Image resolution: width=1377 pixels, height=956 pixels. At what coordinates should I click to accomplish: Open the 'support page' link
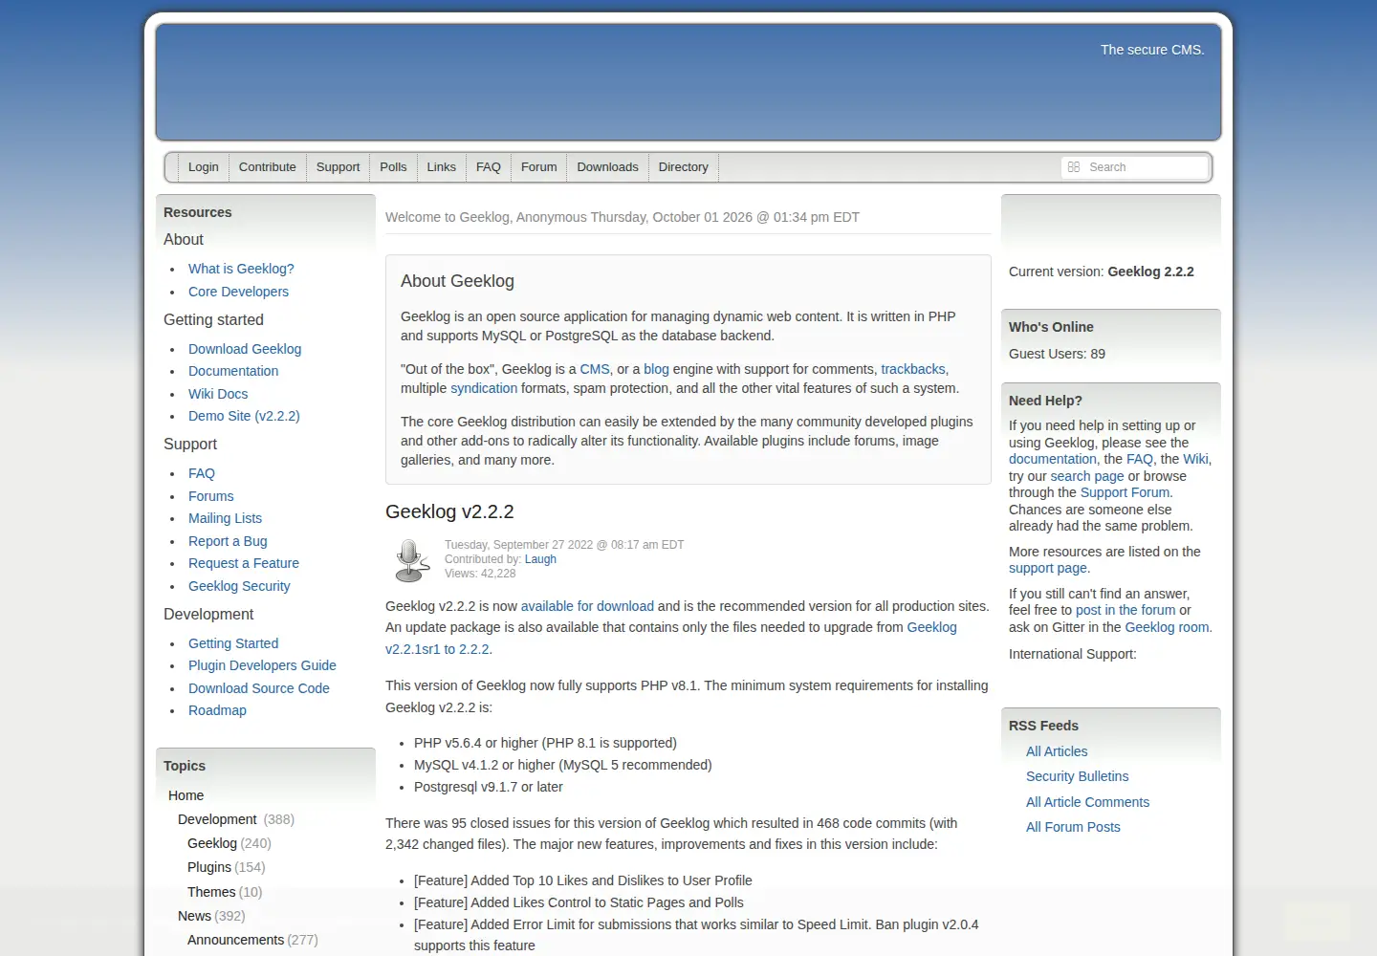pyautogui.click(x=1048, y=568)
